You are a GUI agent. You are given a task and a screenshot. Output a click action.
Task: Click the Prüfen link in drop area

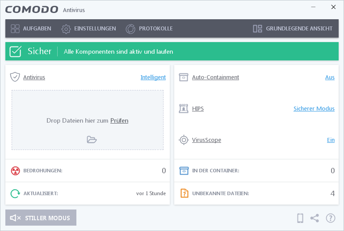coord(119,120)
